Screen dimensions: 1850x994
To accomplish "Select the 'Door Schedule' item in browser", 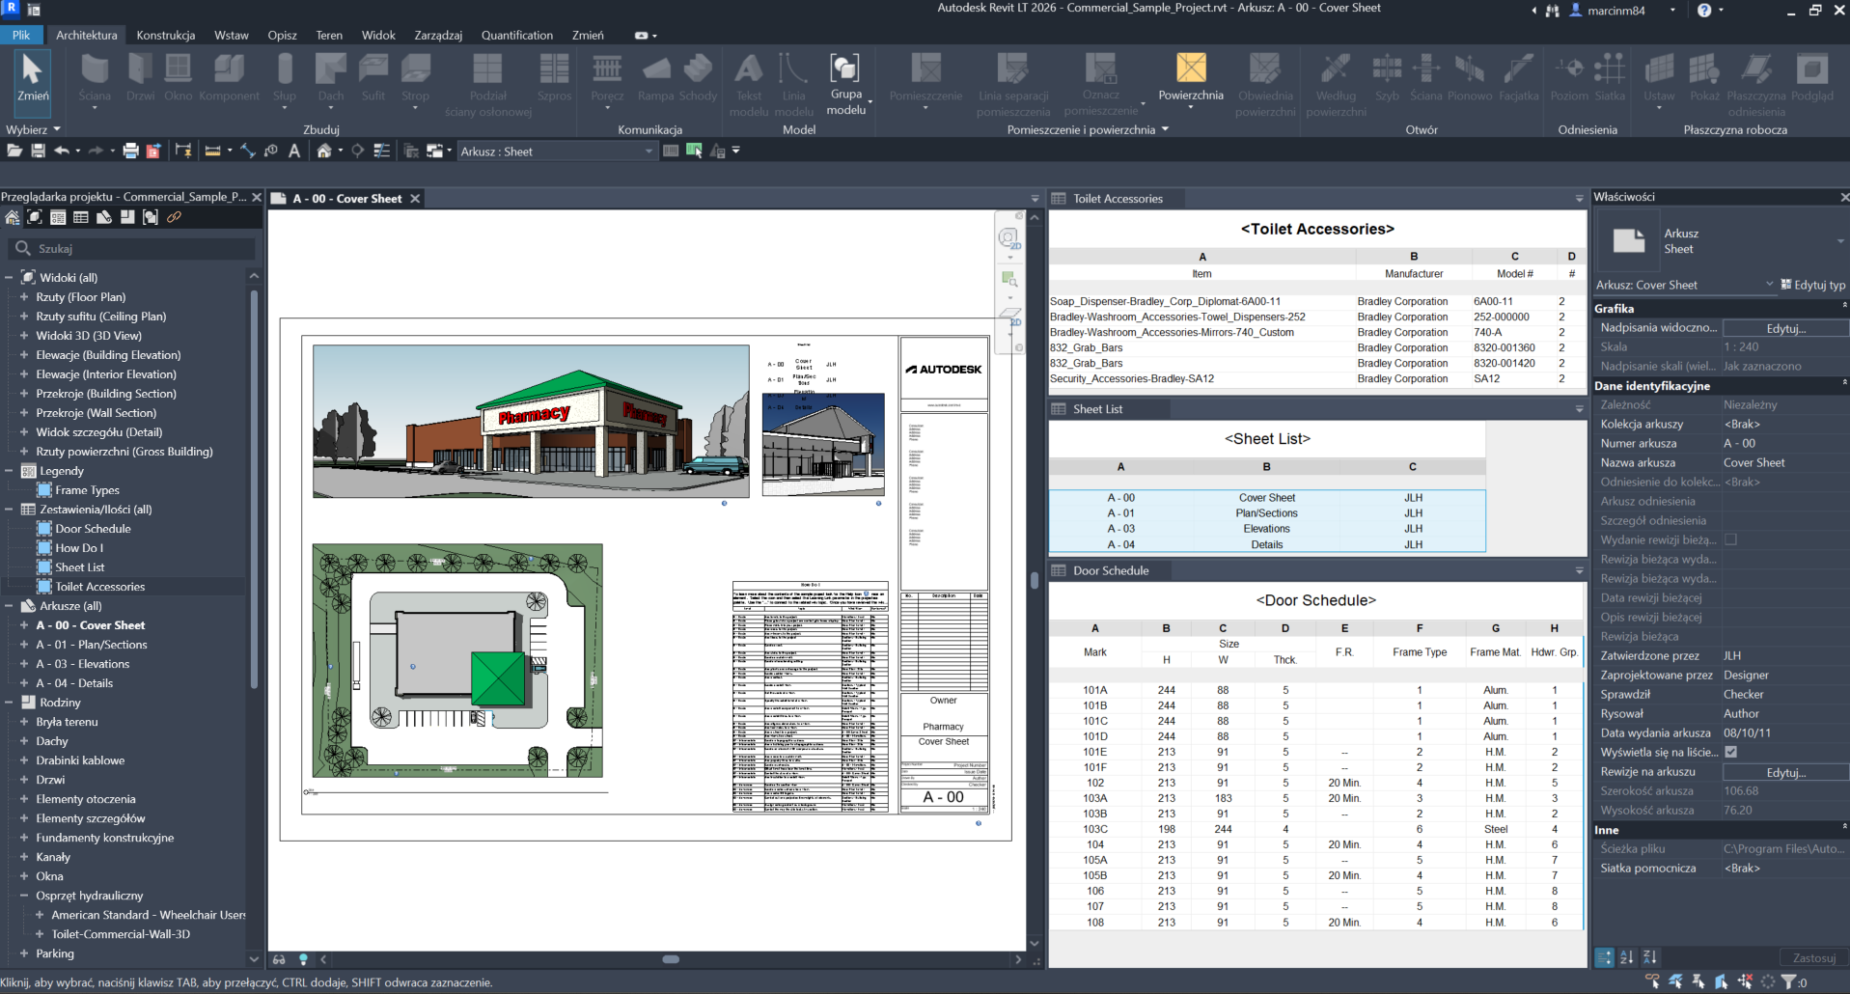I will coord(93,529).
